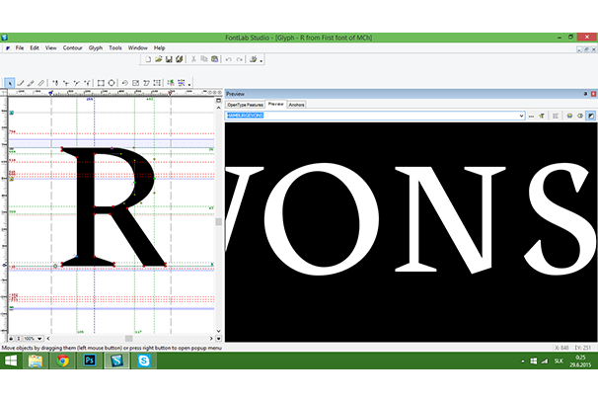Expand the preview text string dropdown
This screenshot has height=401, width=598.
[x=520, y=116]
